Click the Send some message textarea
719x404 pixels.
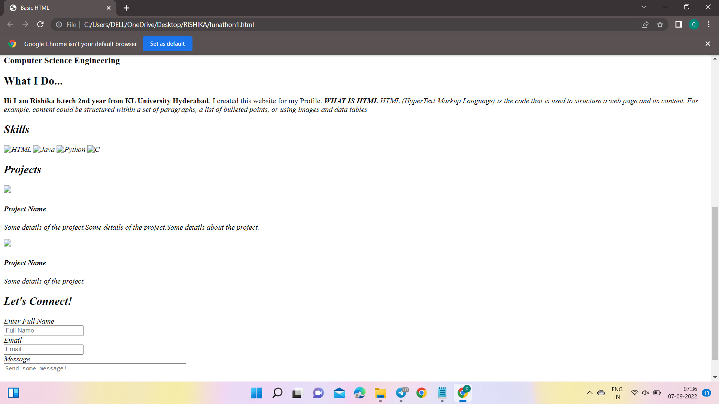coord(95,372)
